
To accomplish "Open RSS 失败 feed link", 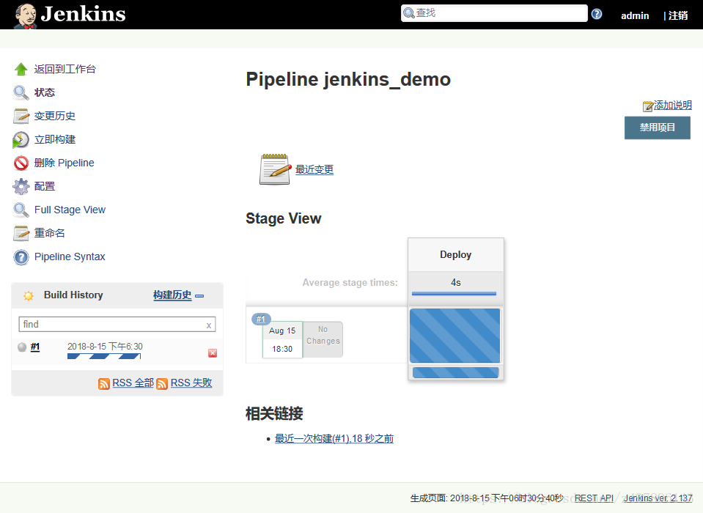I will pos(191,383).
